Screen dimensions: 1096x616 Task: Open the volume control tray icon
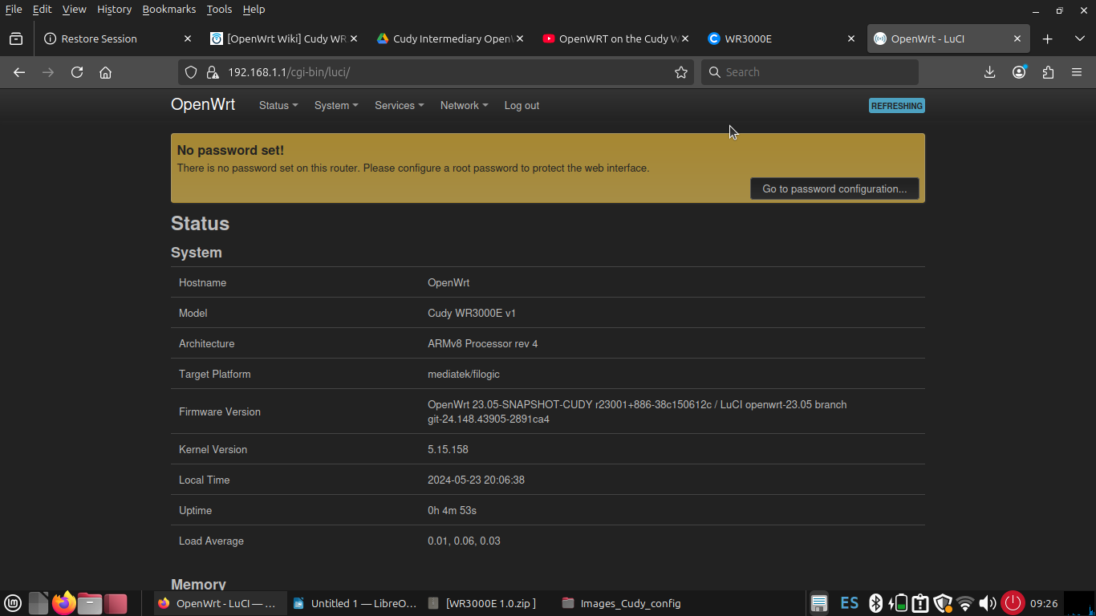click(988, 602)
